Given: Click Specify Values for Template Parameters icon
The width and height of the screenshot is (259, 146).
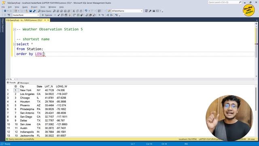Looking at the screenshot, I should point(117,15).
